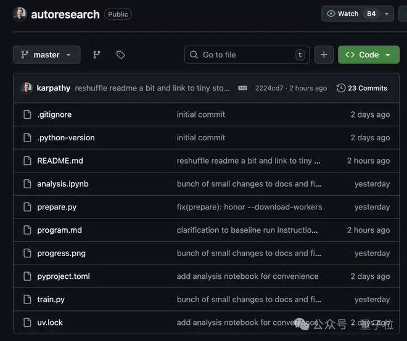This screenshot has height=341, width=407.
Task: Open the branches icon next to master
Action: 97,55
